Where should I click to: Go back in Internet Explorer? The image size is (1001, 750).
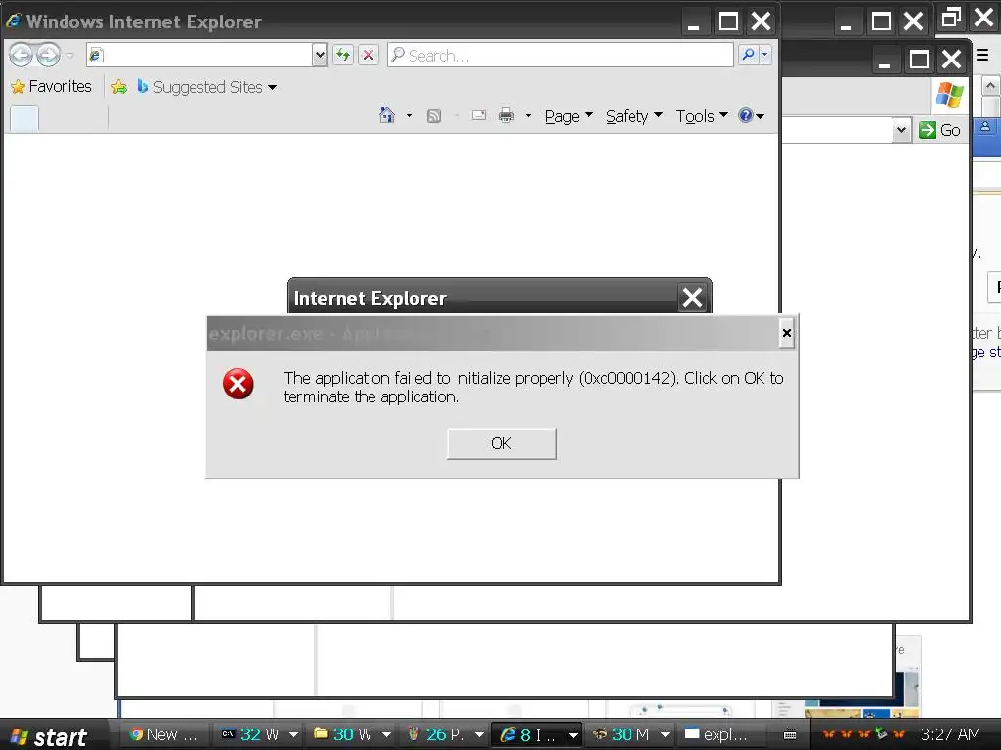click(21, 56)
